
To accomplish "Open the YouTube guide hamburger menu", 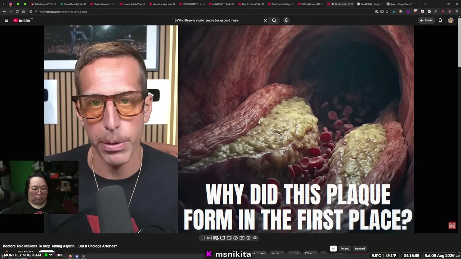I will [x=6, y=20].
